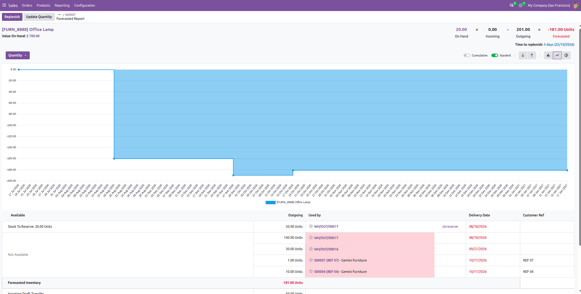Open WH/OUT/00017 link in 140.00 Units row

326,238
